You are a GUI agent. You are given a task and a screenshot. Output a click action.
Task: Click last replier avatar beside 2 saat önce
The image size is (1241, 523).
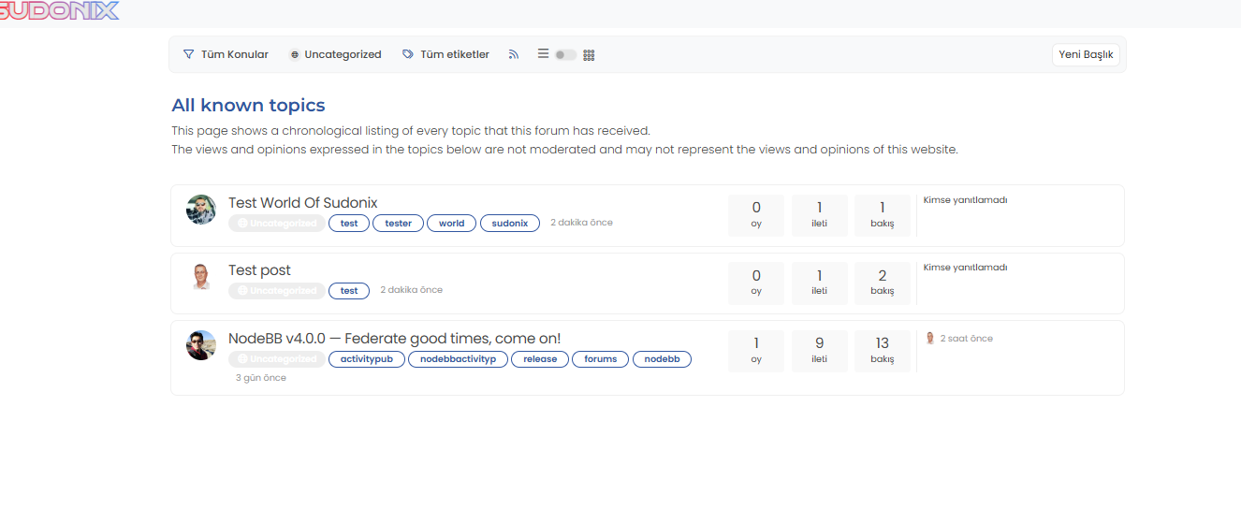pos(929,339)
